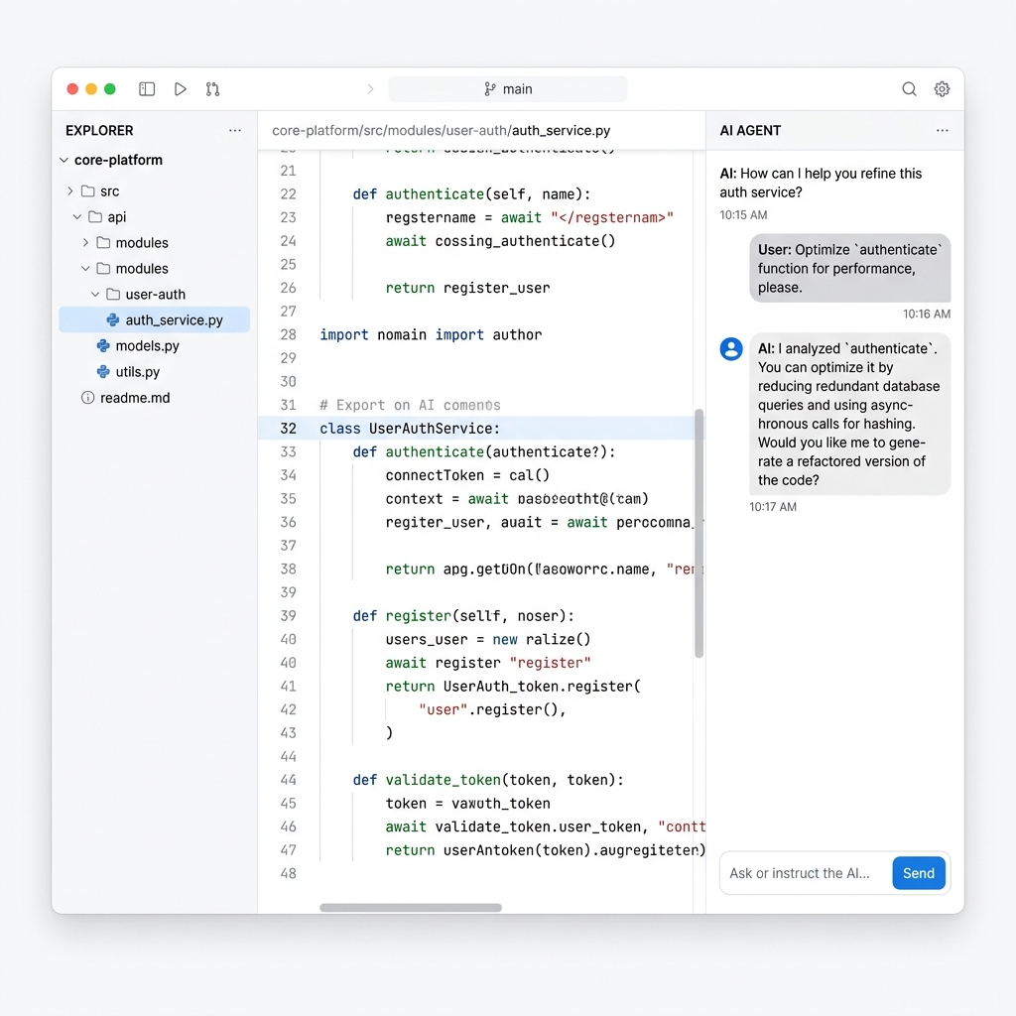Click the branch icon next to main
Screen dimensions: 1016x1016
point(490,88)
